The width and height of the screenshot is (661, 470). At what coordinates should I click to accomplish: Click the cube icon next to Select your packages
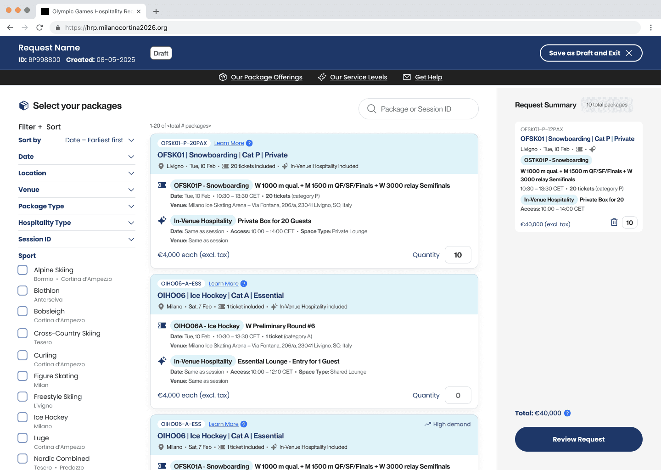tap(23, 106)
